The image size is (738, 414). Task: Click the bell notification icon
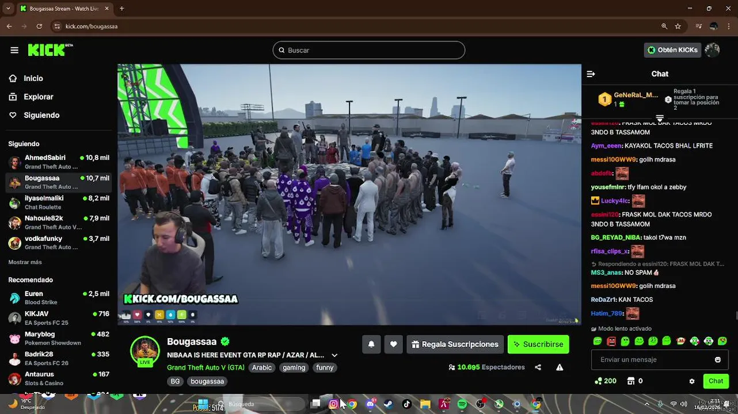[371, 344]
